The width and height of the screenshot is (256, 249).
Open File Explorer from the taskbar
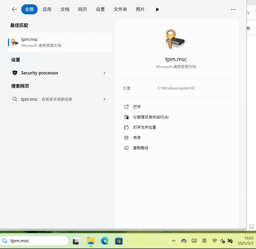point(91,241)
